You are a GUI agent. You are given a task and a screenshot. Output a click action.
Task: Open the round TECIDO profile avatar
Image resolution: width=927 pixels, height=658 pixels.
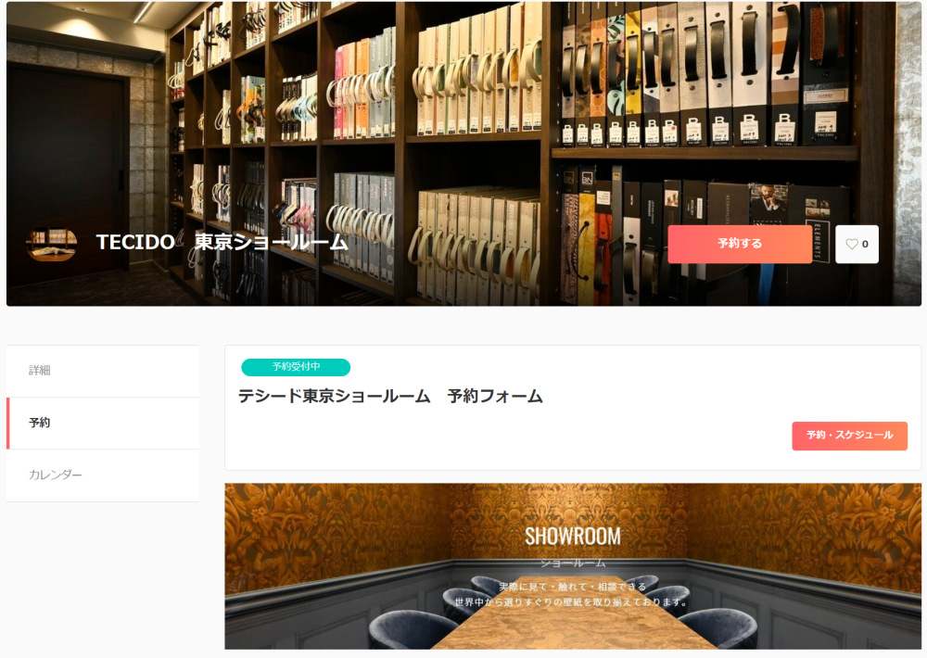click(x=51, y=243)
